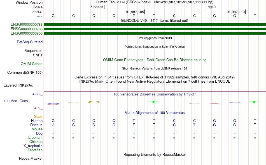Click the large gold C conservation logo

(94, 102)
